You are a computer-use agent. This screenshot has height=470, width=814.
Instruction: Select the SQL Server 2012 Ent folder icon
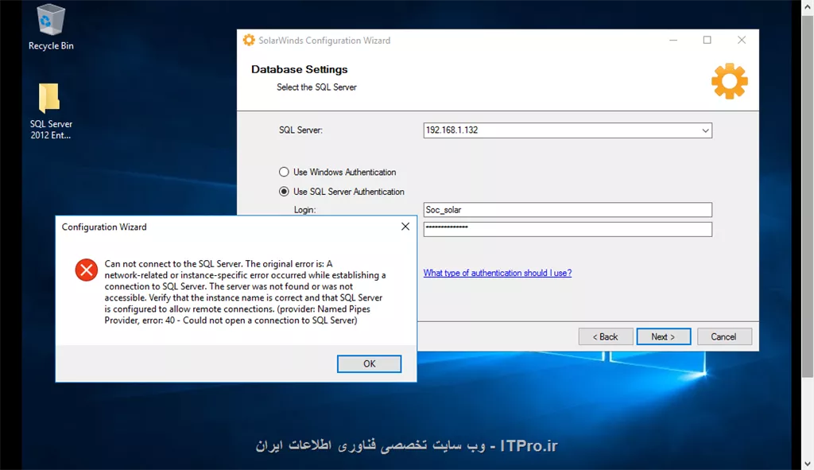click(x=50, y=111)
